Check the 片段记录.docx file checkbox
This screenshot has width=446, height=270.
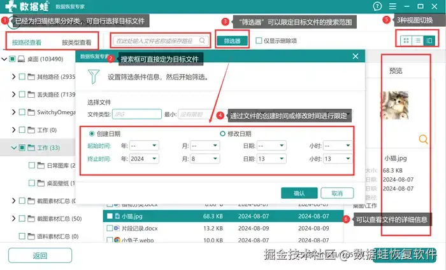110,228
